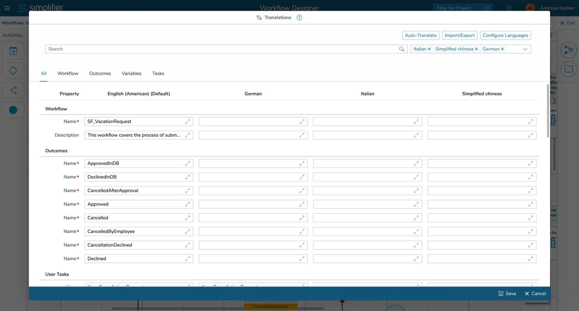Cancel the Translations dialog
Screen dimensions: 579x311
pyautogui.click(x=535, y=294)
